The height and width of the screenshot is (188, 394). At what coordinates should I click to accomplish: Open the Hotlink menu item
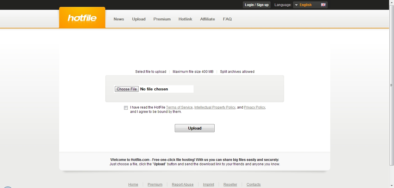(x=185, y=19)
